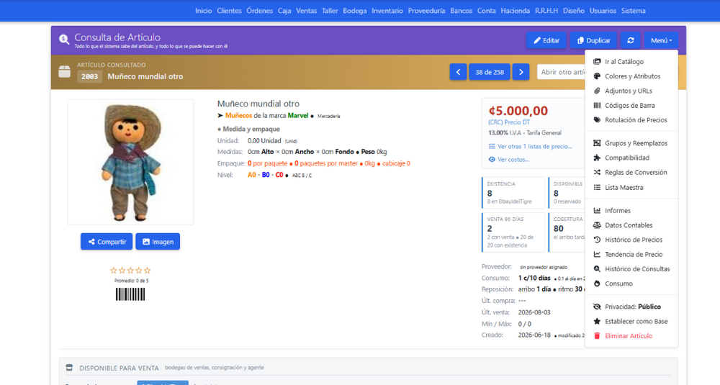Click the Códigos de Barra icon
The height and width of the screenshot is (385, 720).
click(x=597, y=106)
